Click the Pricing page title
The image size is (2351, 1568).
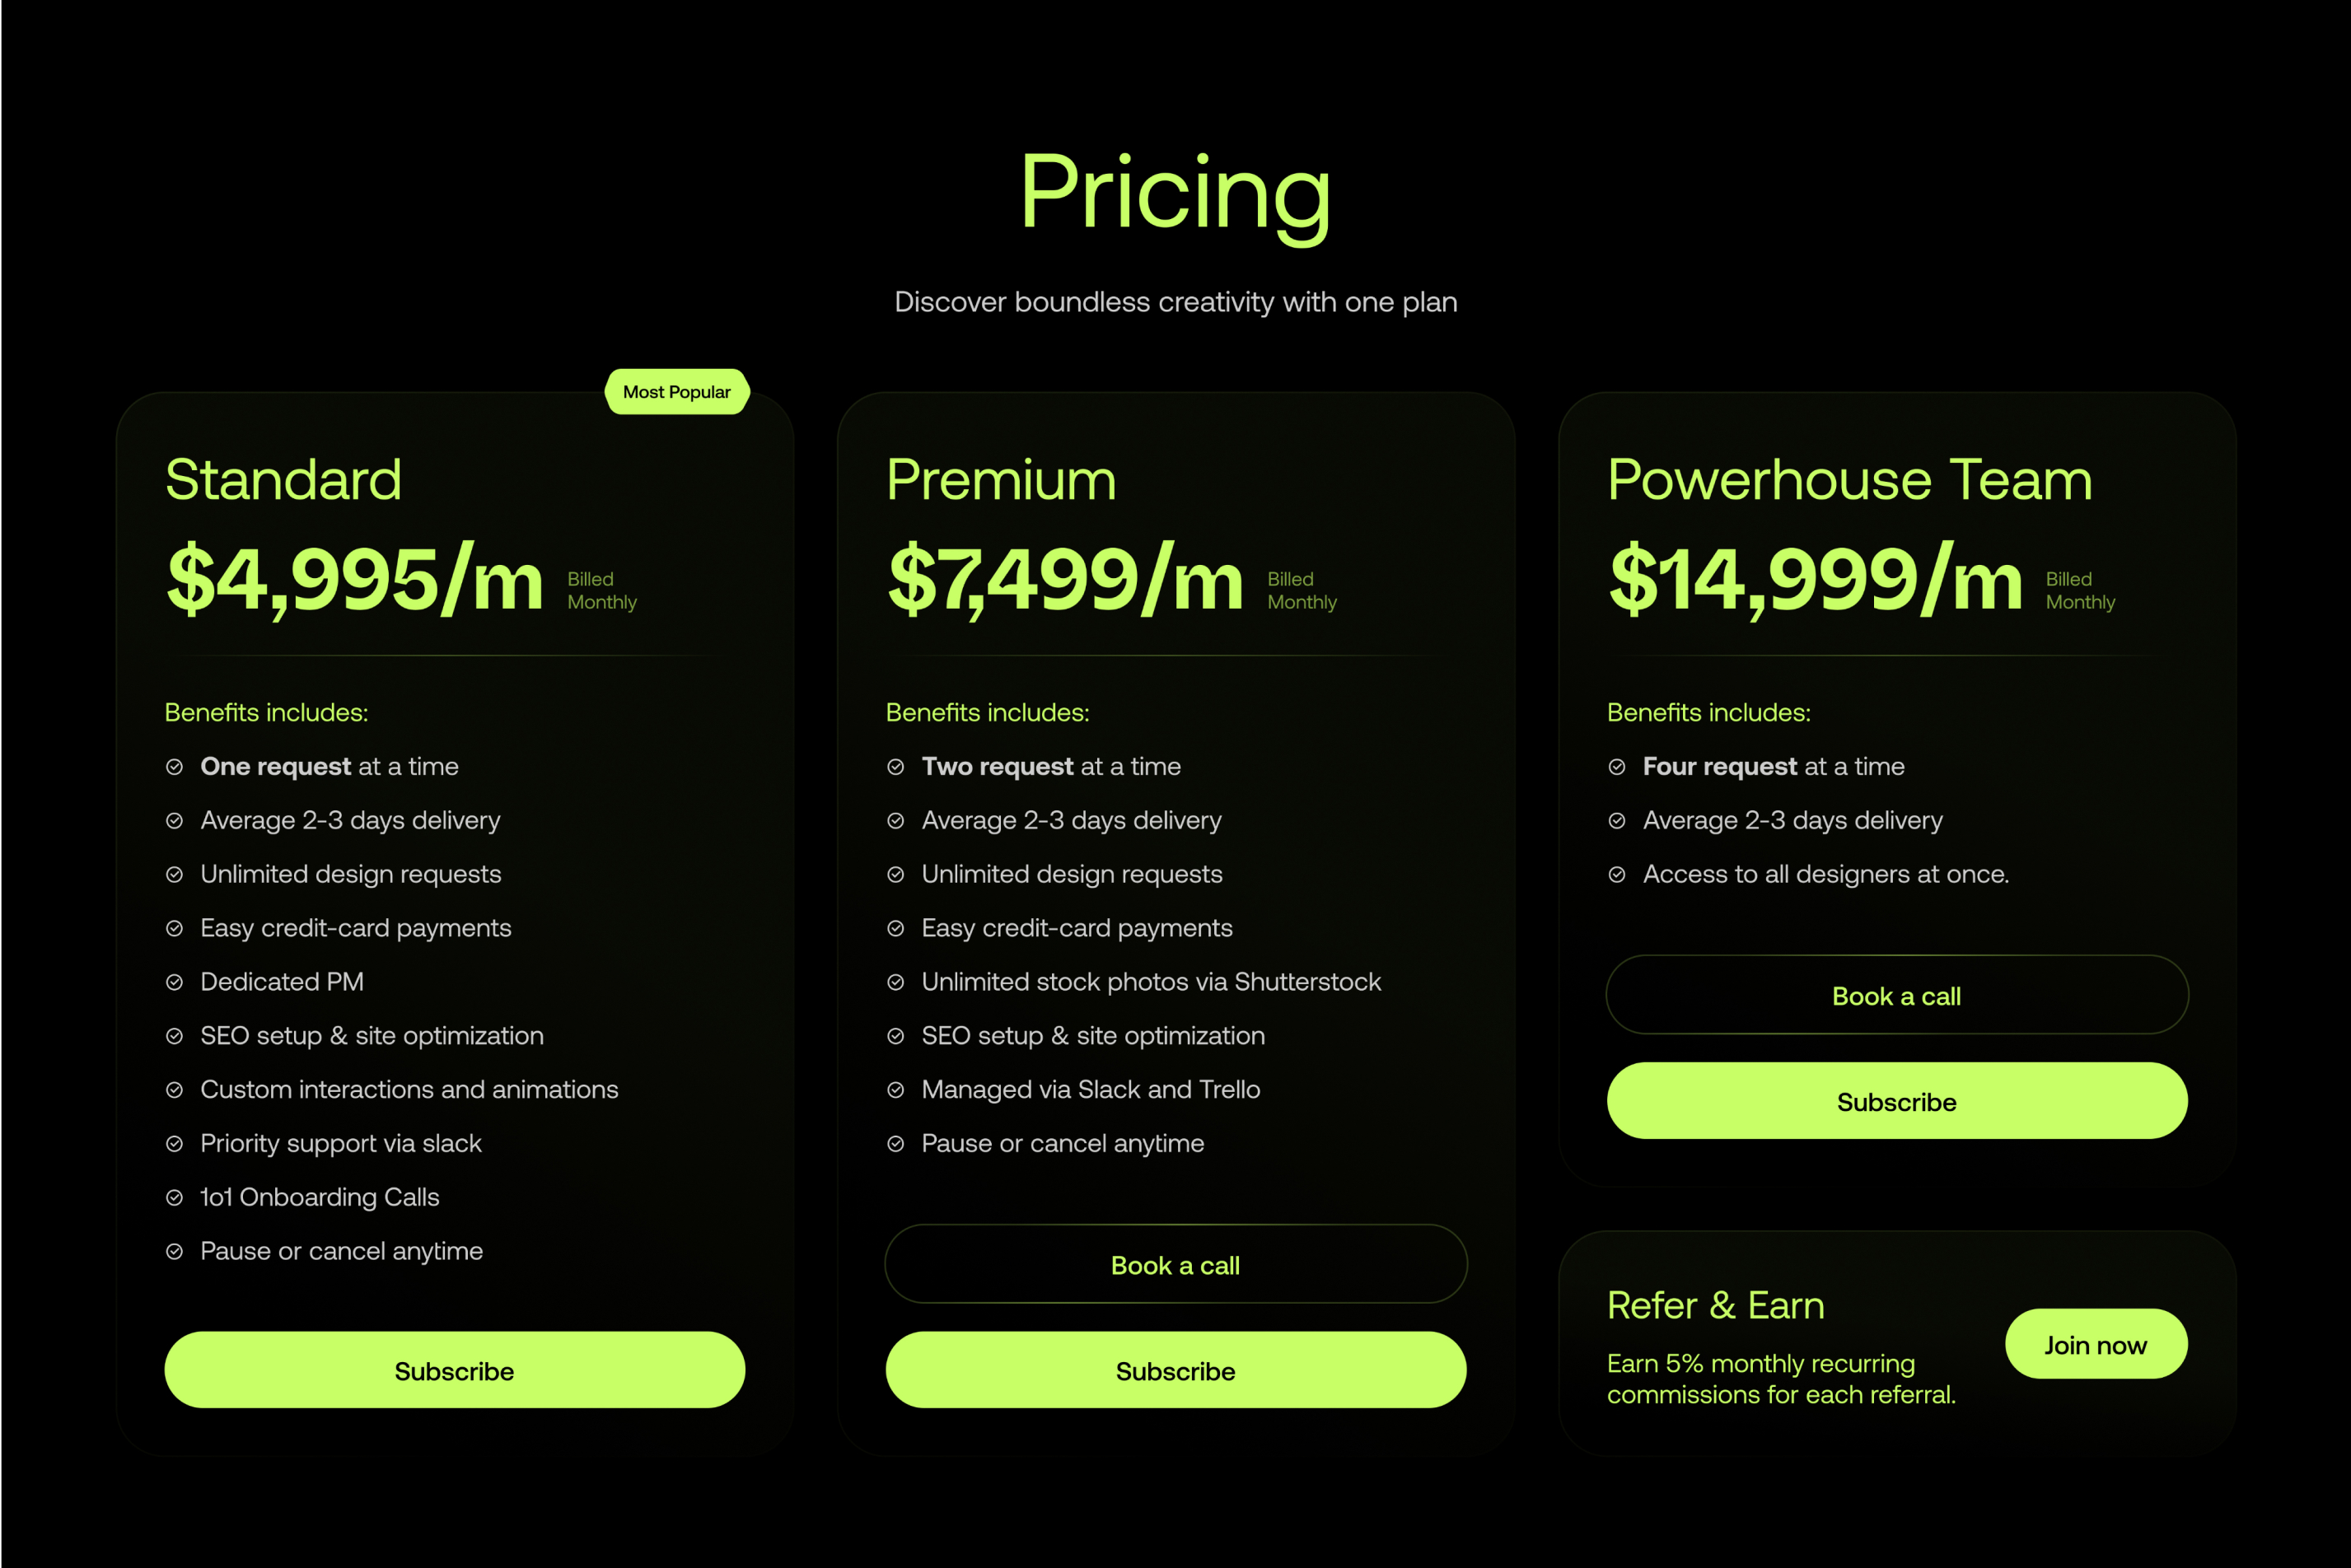(1175, 195)
